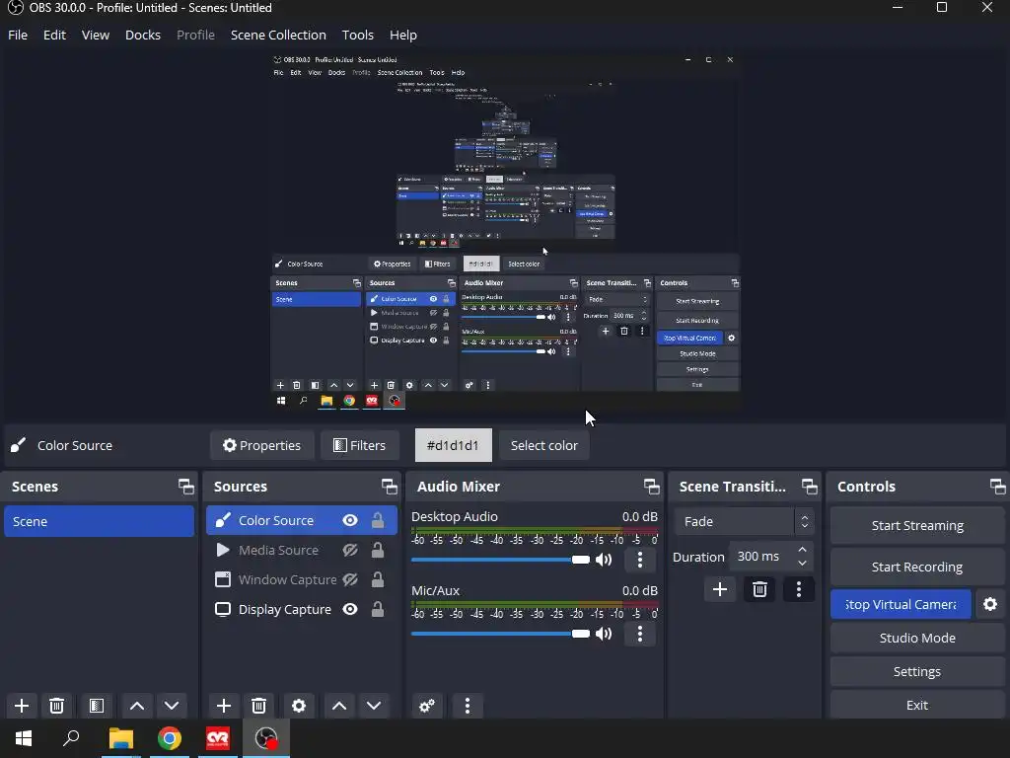Click the #d1d1d1 color swatch
This screenshot has height=758, width=1010.
point(453,445)
